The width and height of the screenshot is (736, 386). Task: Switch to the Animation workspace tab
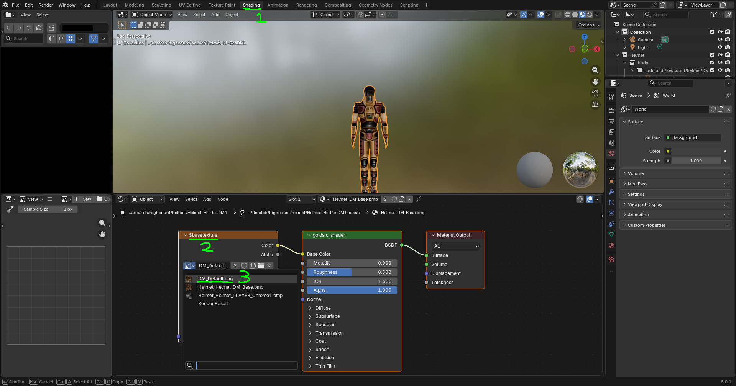278,5
